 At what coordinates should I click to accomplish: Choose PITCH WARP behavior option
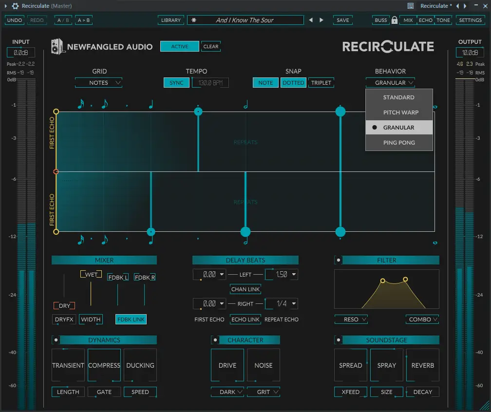[x=399, y=112]
